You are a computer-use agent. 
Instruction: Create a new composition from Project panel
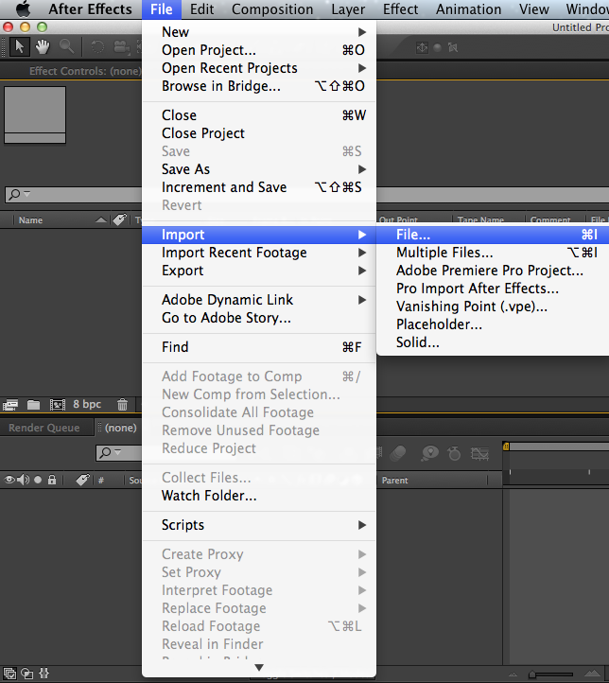[58, 405]
